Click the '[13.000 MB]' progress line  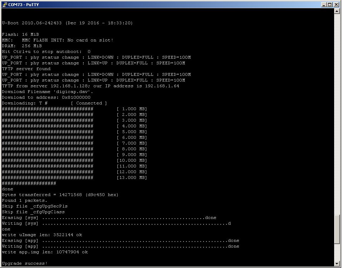click(74, 177)
